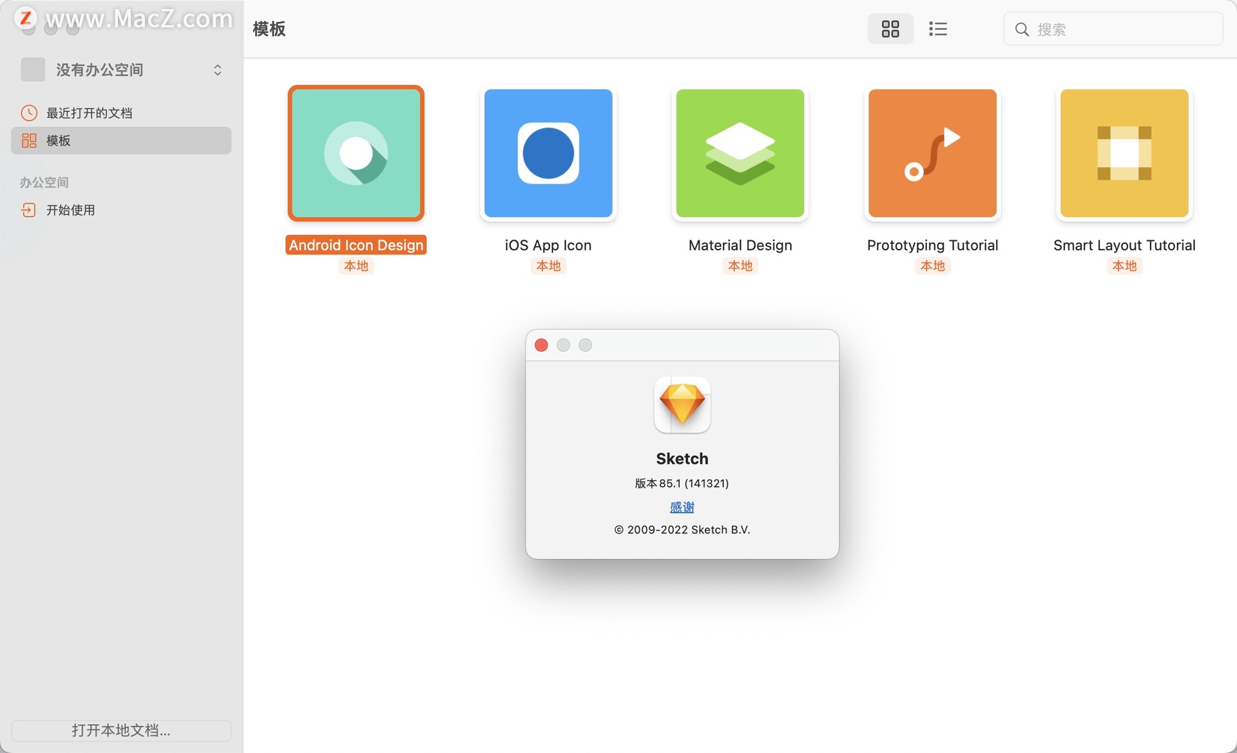
Task: Click the Smart Layout Tutorial label
Action: pyautogui.click(x=1124, y=245)
